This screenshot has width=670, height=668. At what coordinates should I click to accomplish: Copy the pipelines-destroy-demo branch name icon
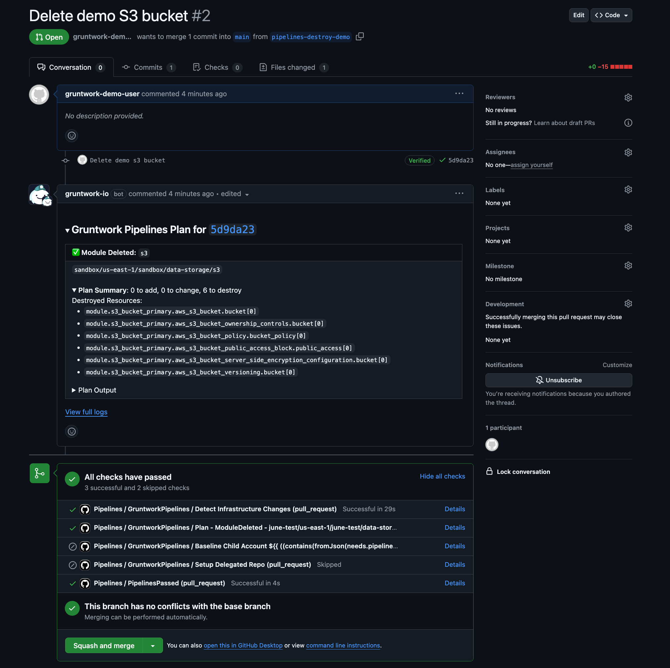click(x=359, y=36)
